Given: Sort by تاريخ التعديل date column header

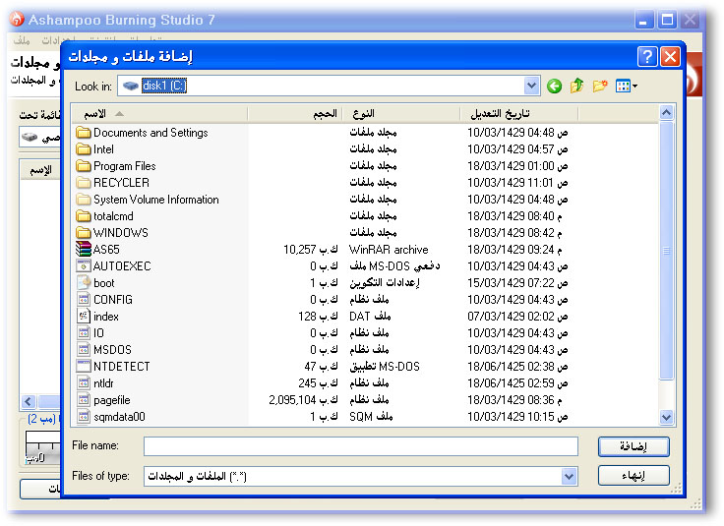Looking at the screenshot, I should 519,113.
